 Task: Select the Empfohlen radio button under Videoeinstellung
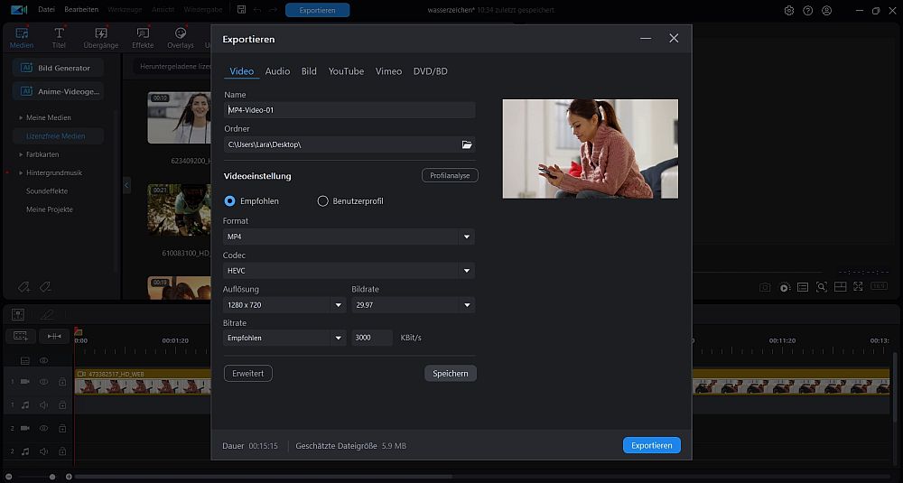[x=229, y=201]
